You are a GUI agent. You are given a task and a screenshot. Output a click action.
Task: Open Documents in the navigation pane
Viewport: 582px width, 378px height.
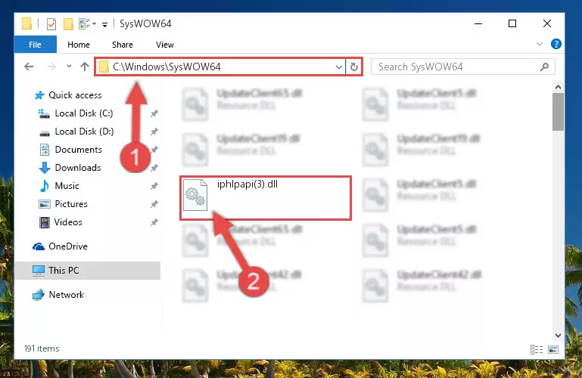tap(78, 150)
